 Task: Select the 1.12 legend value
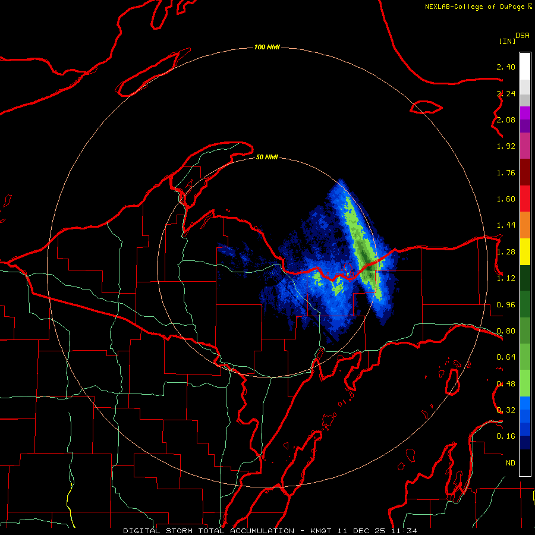(506, 278)
